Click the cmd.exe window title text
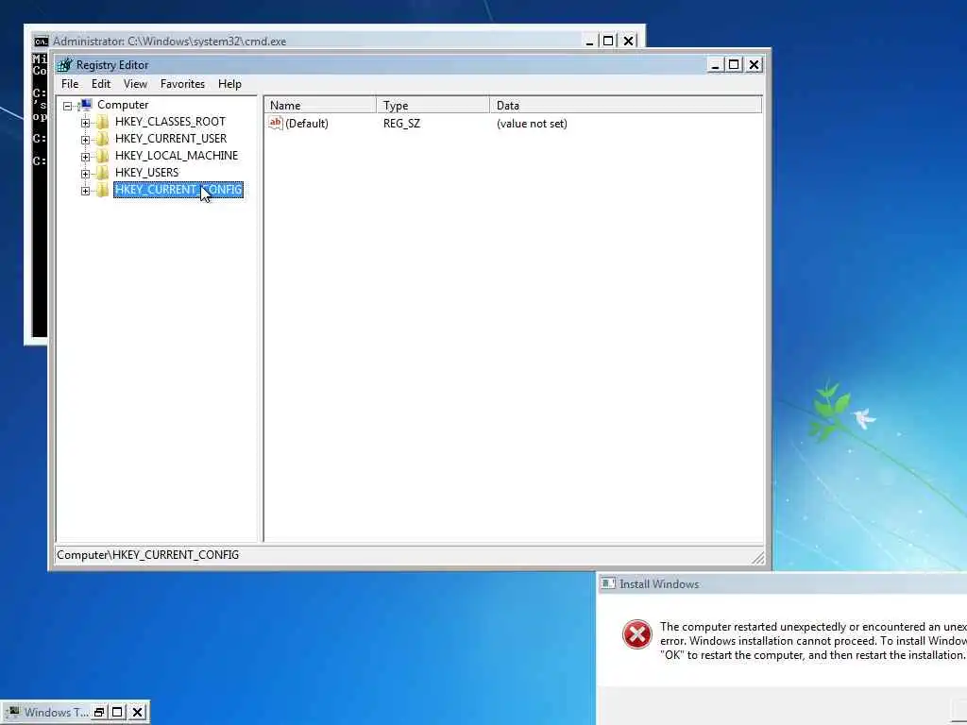Screen dimensions: 967x725 [170, 42]
